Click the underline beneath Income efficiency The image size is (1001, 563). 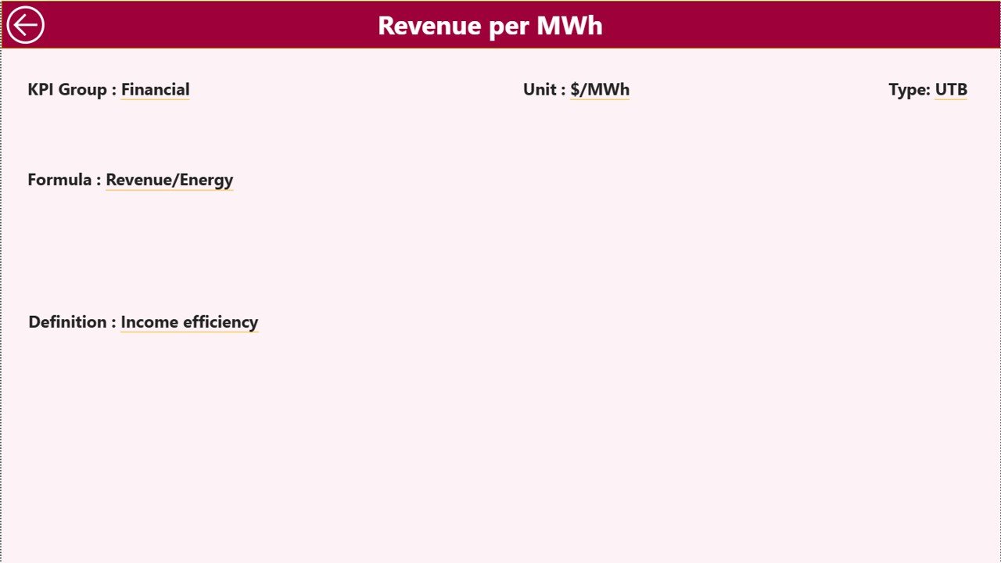coord(188,332)
